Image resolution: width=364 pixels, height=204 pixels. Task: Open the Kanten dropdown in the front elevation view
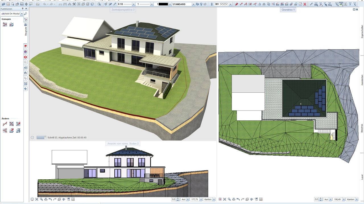coord(214,199)
